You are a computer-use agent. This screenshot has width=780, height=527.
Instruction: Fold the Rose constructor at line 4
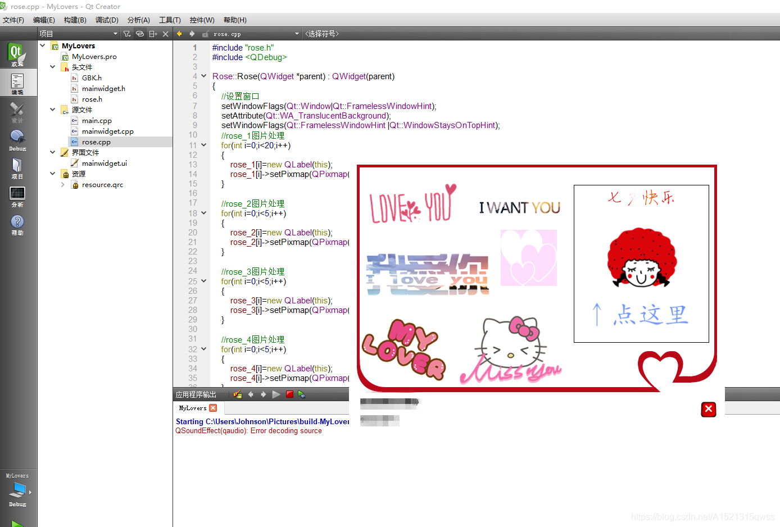(x=204, y=76)
